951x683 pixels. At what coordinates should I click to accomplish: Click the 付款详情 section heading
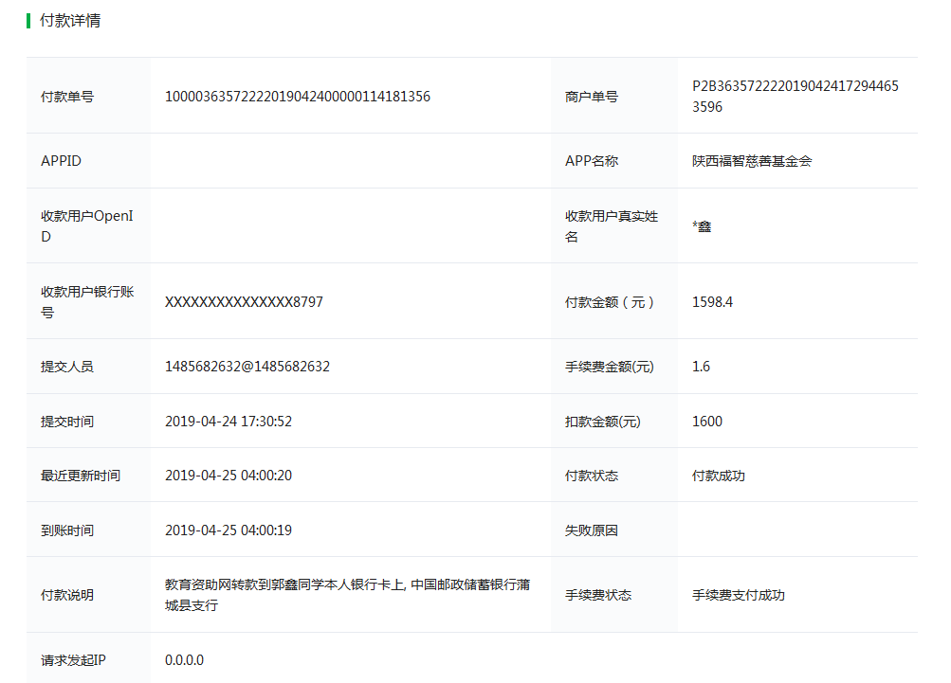(70, 21)
